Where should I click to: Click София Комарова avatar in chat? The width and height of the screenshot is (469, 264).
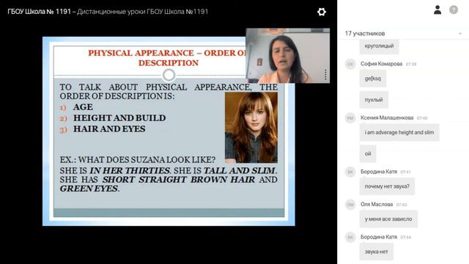(x=350, y=64)
